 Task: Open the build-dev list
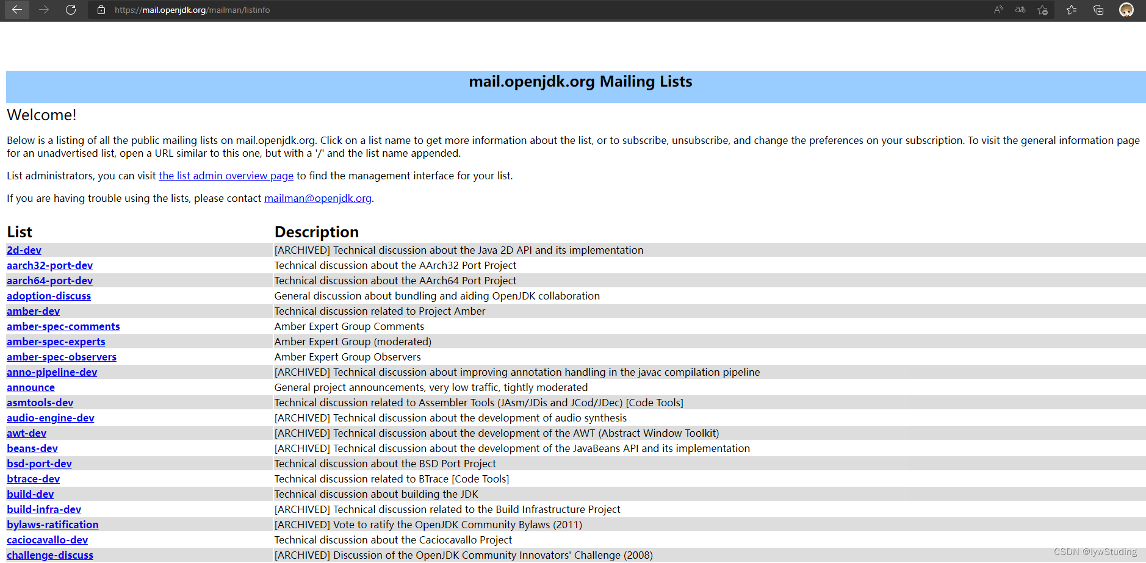pyautogui.click(x=30, y=494)
